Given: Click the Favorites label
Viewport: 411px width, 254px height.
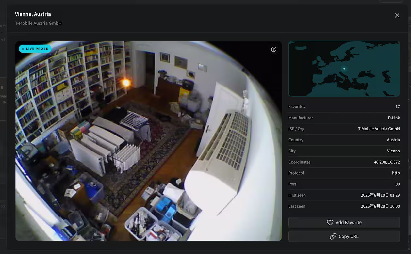Looking at the screenshot, I should 297,106.
